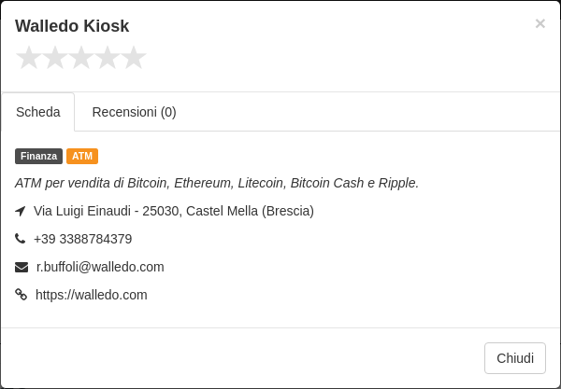Select the third rating star
This screenshot has height=389, width=561.
pos(81,58)
